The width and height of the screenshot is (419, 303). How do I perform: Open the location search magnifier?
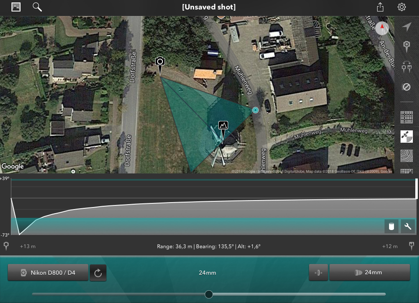click(37, 7)
